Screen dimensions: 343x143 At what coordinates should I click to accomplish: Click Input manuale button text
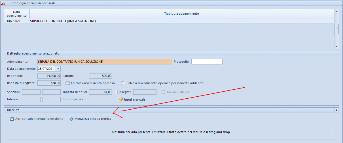(135, 99)
